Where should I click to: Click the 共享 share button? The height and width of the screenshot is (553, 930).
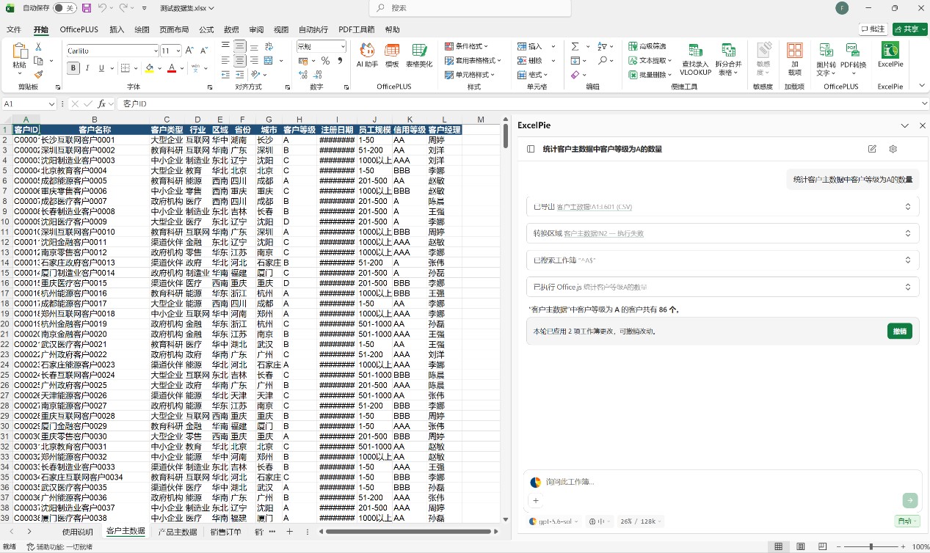click(910, 29)
